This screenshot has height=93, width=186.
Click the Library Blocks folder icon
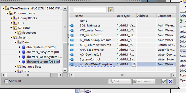pyautogui.click(x=15, y=18)
